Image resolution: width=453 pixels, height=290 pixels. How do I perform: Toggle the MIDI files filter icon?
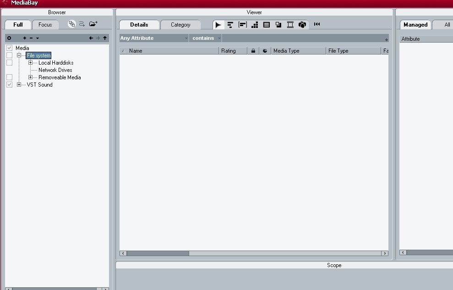(x=230, y=25)
